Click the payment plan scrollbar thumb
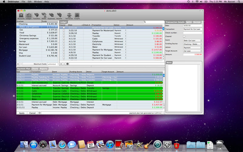 [163, 75]
